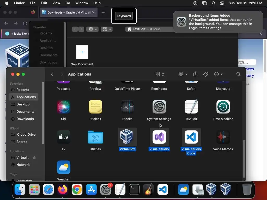267x200 pixels.
Task: Open App Store from the Dock
Action: [91, 189]
